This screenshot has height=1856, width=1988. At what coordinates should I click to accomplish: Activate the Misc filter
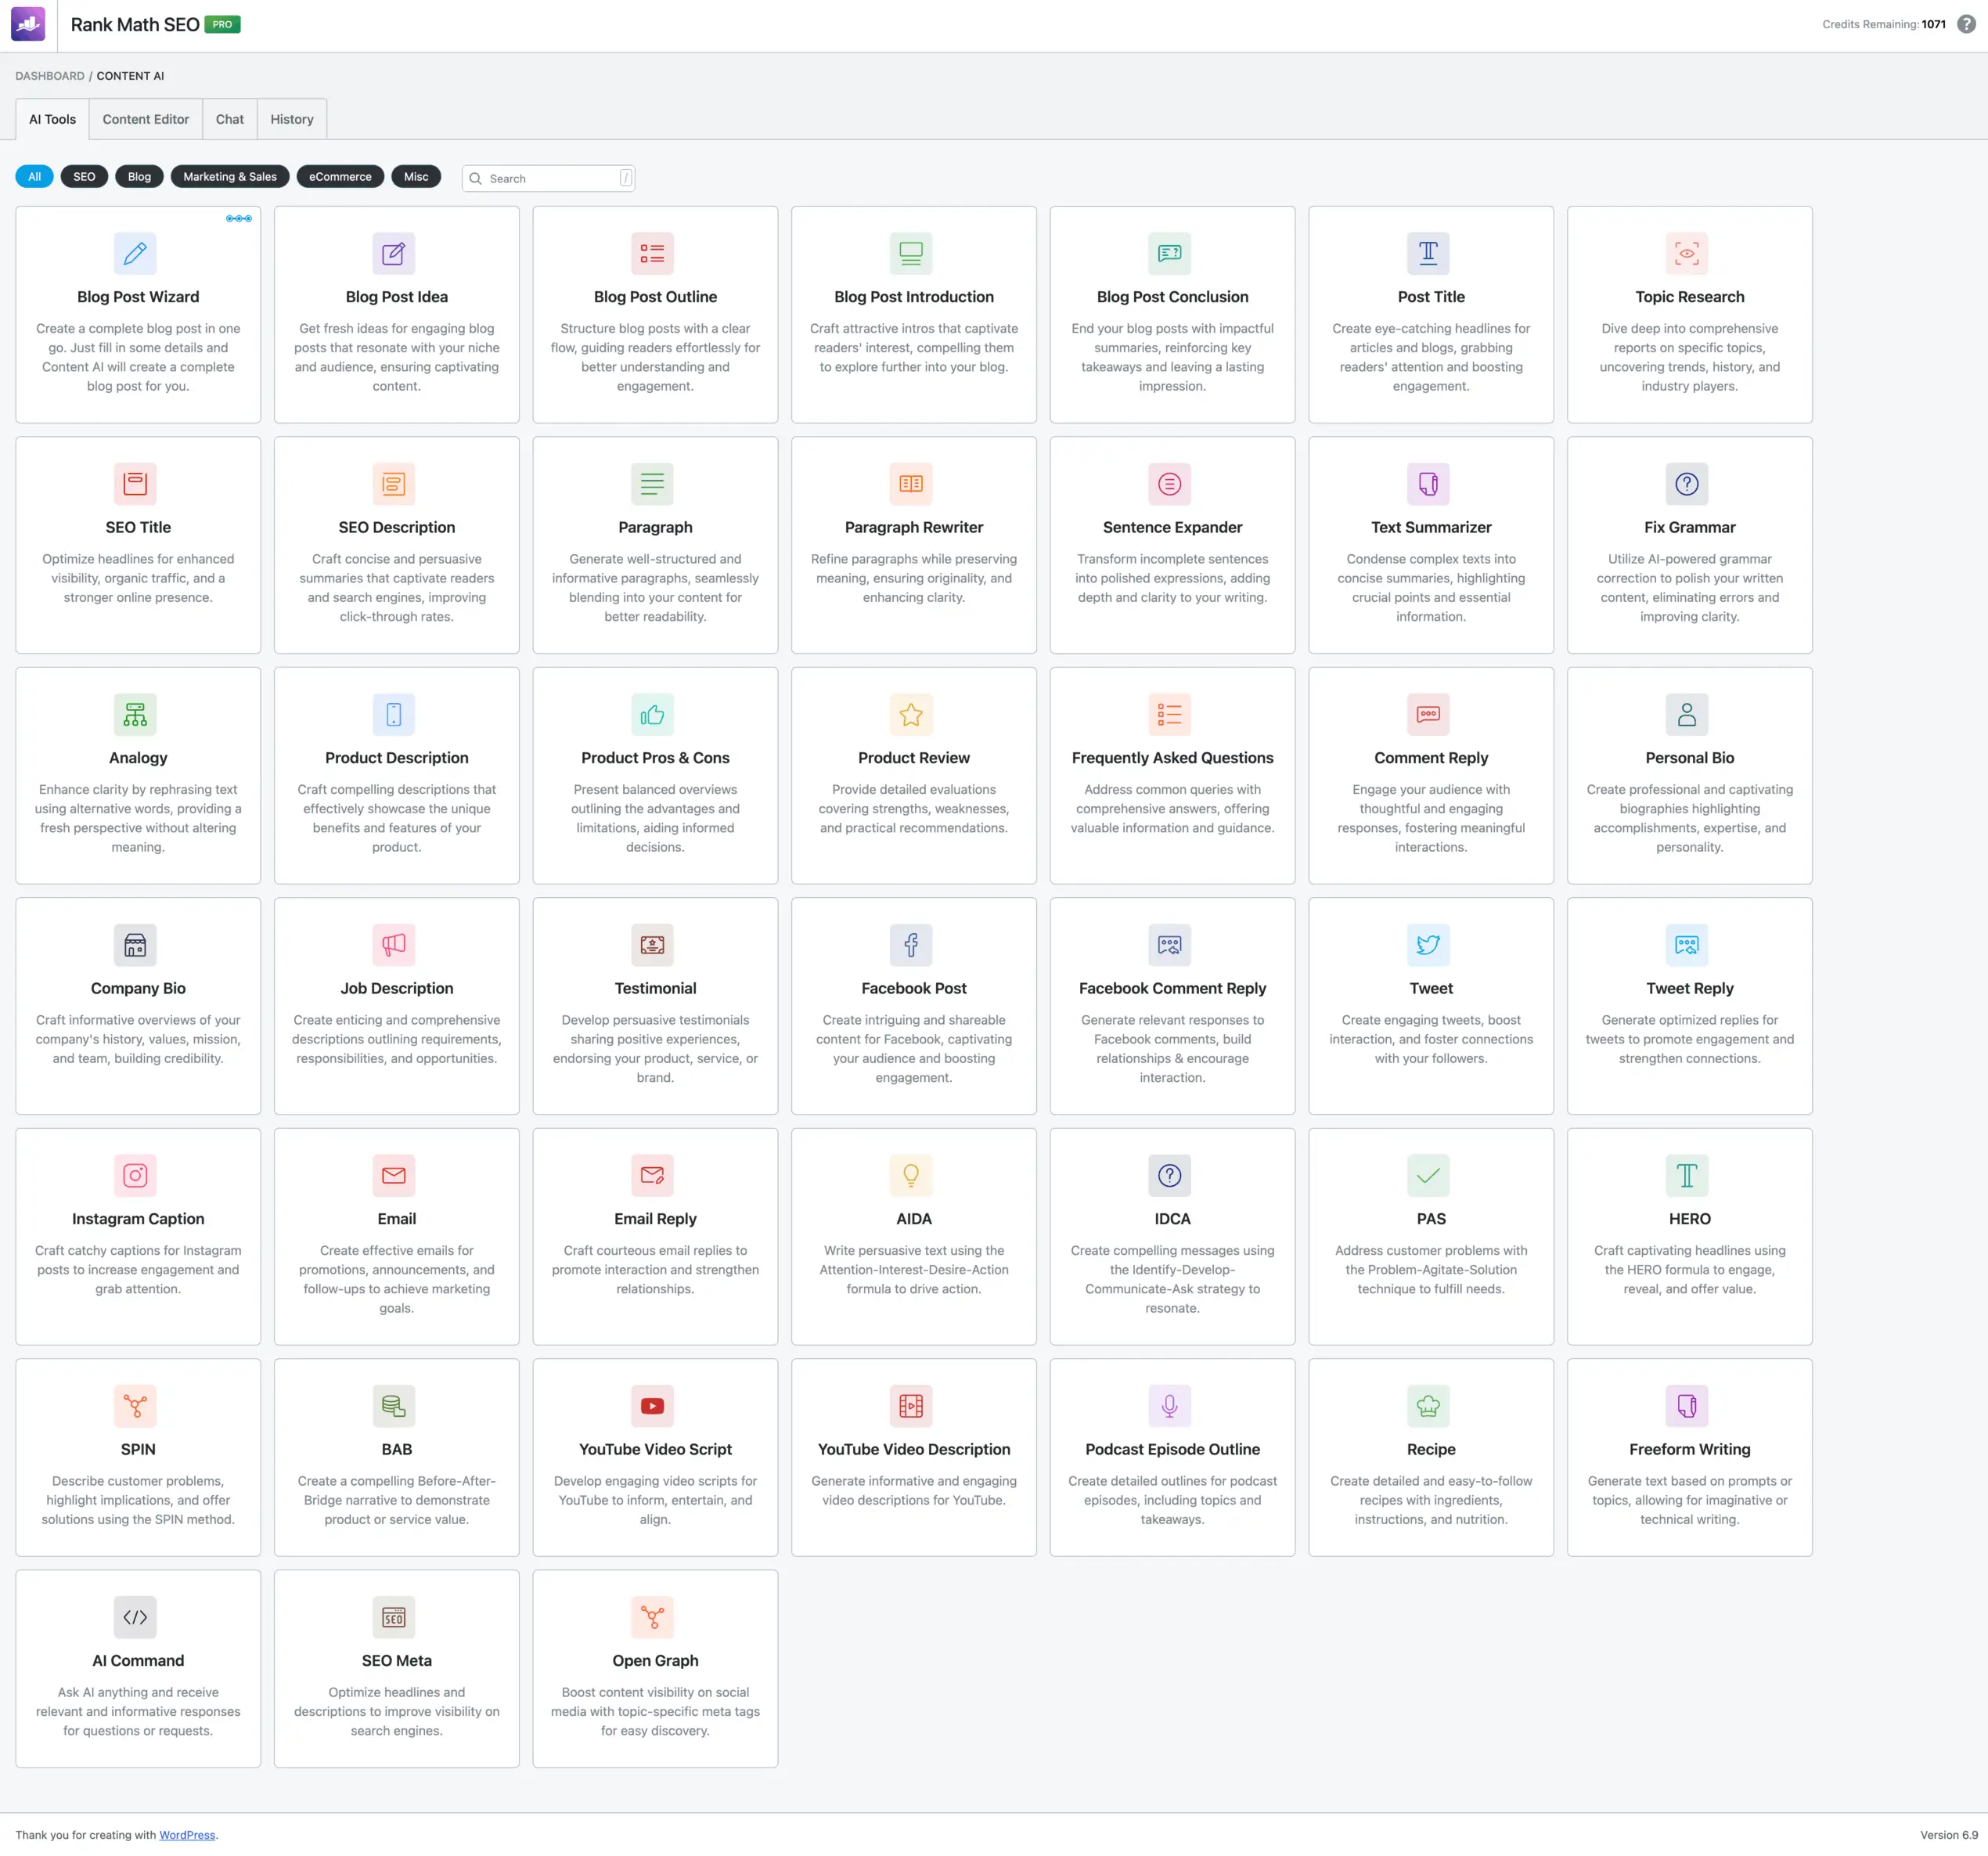[x=416, y=176]
